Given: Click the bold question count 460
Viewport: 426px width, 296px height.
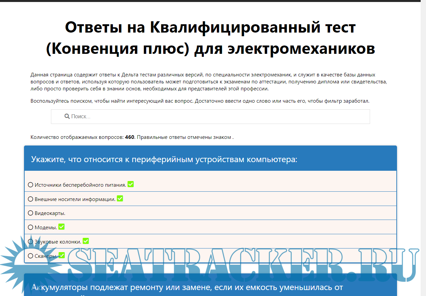Looking at the screenshot, I should pos(130,137).
